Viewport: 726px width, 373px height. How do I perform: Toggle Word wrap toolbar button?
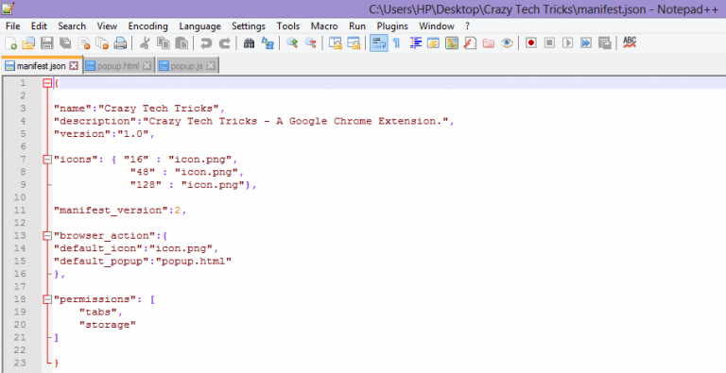[x=379, y=43]
